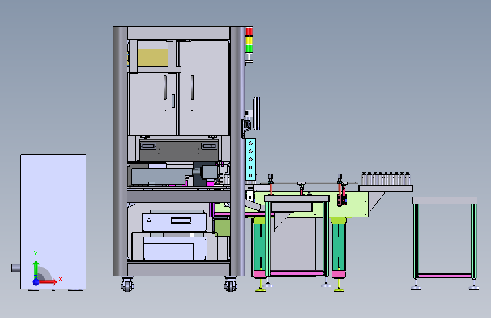Select the right teal conveyor support leg
Image resolution: width=491 pixels, height=318 pixels.
(339, 246)
